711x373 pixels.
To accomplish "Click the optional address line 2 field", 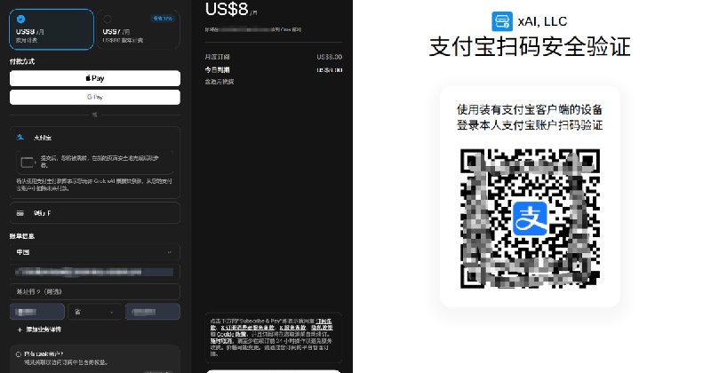I will click(x=95, y=291).
